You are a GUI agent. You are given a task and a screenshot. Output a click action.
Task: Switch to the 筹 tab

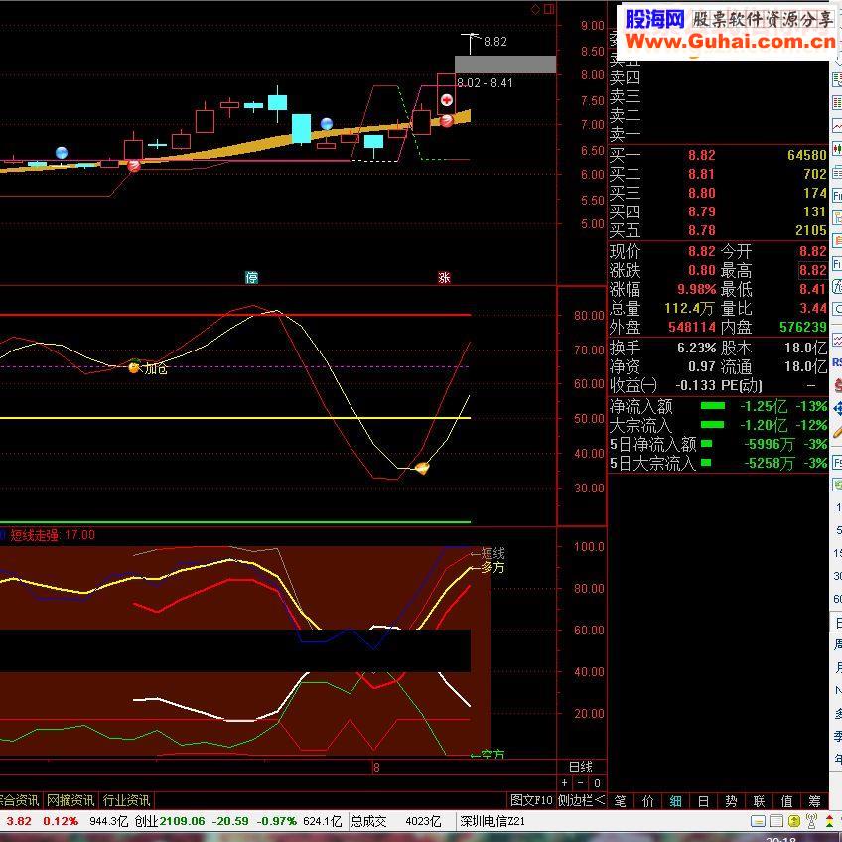point(814,801)
